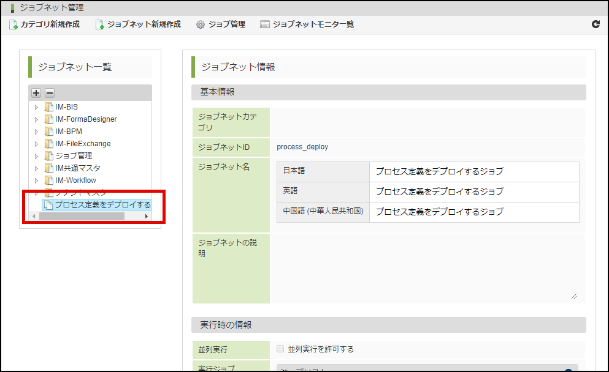609x372 pixels.
Task: Expand all tree nodes with plus button
Action: [x=36, y=93]
